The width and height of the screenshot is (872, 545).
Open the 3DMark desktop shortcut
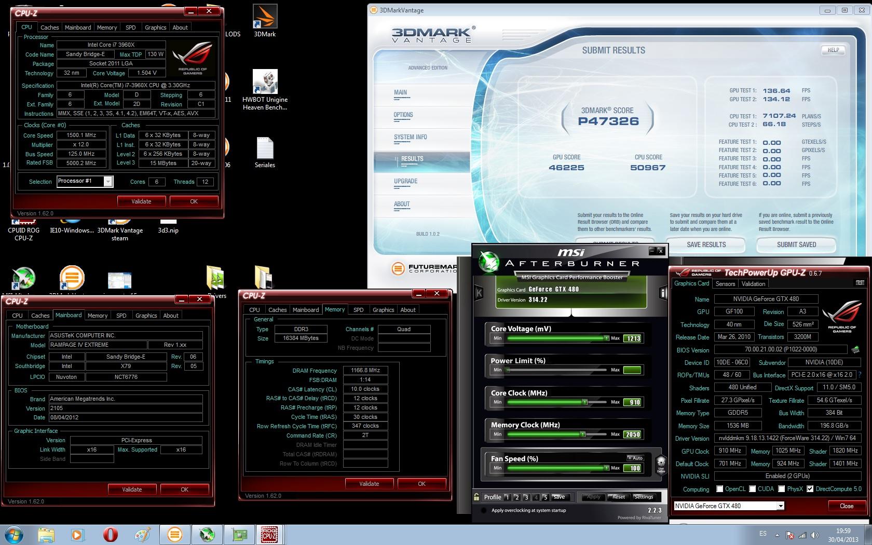(x=265, y=21)
